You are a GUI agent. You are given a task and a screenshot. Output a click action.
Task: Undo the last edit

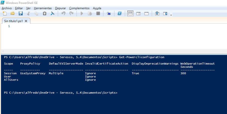click(x=63, y=14)
